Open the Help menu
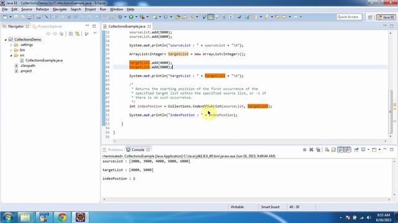Image resolution: width=398 pixels, height=223 pixels. coord(131,9)
